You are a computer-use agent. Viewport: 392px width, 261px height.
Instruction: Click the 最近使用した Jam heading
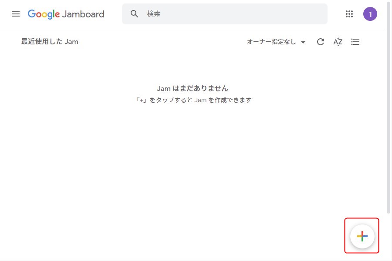click(x=50, y=41)
